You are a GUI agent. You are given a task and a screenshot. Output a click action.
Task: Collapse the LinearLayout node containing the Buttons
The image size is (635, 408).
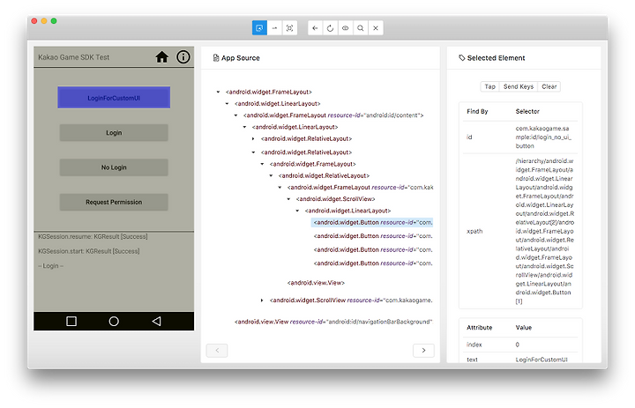click(297, 211)
